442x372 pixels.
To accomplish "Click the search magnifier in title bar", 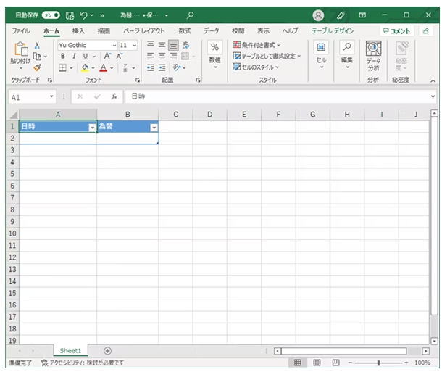I will click(x=191, y=15).
